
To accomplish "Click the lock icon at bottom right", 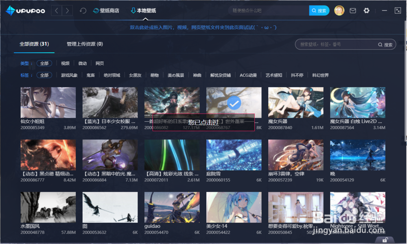I will point(385,240).
